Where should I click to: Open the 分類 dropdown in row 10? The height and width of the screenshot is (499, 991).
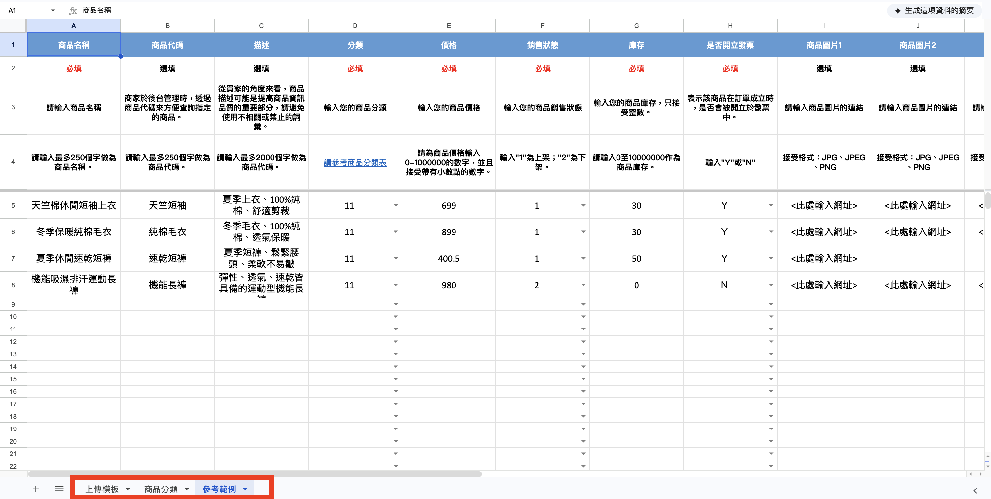click(x=396, y=316)
